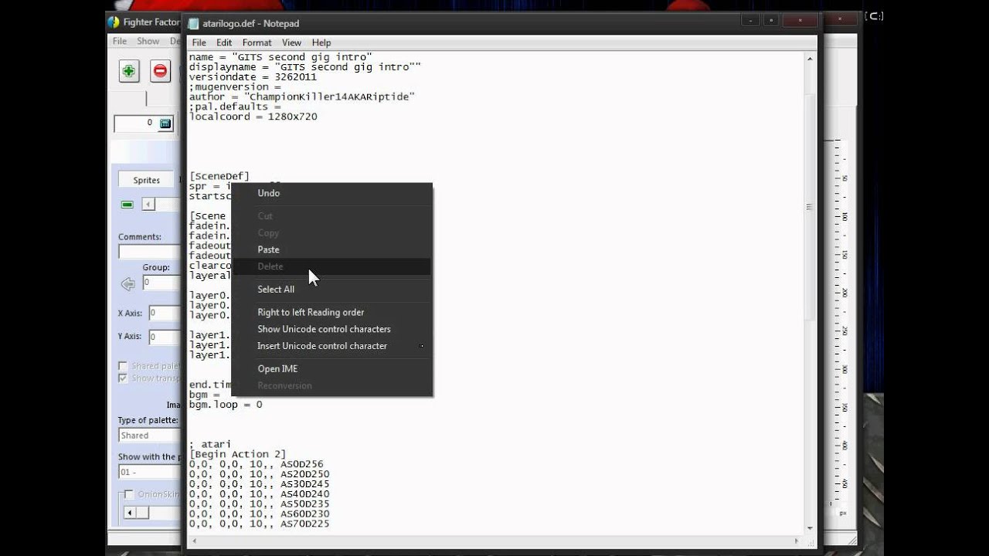
Task: Click the line 'localcoord = 1280x720'
Action: point(253,117)
